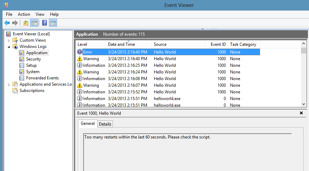This screenshot has height=171, width=309.
Task: Select the Setup log tree item
Action: [x=31, y=65]
